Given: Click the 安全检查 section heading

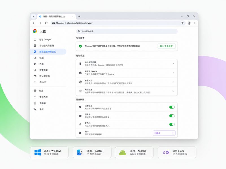Looking at the screenshot, I should tap(80, 38).
